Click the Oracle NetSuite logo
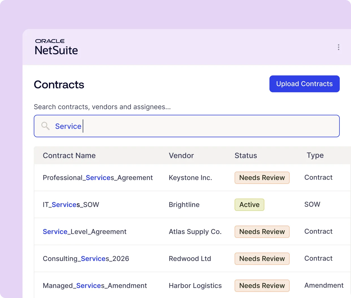The width and height of the screenshot is (351, 298). click(56, 47)
